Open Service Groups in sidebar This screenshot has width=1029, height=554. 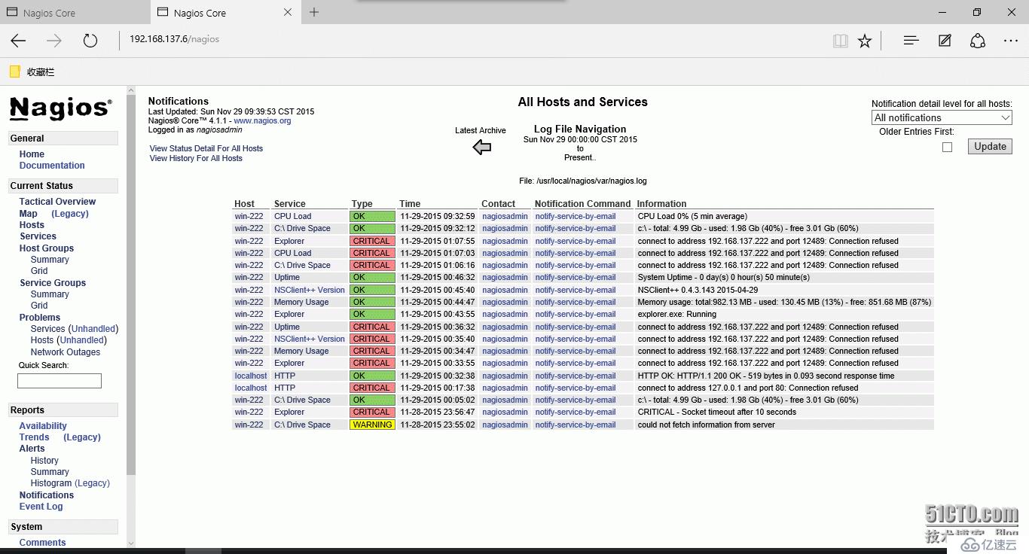point(53,283)
